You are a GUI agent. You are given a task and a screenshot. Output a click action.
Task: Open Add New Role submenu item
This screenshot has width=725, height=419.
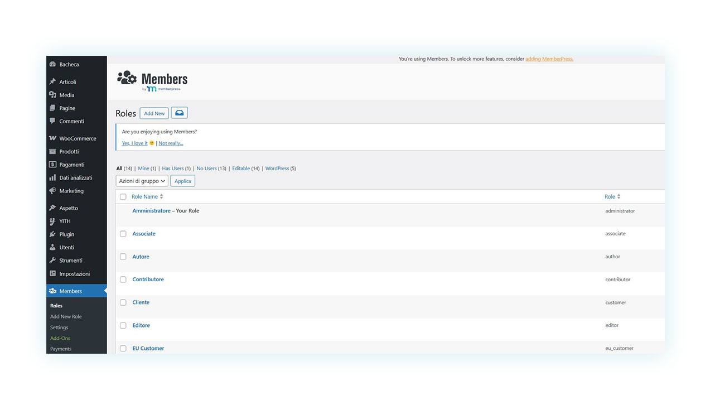pyautogui.click(x=66, y=316)
